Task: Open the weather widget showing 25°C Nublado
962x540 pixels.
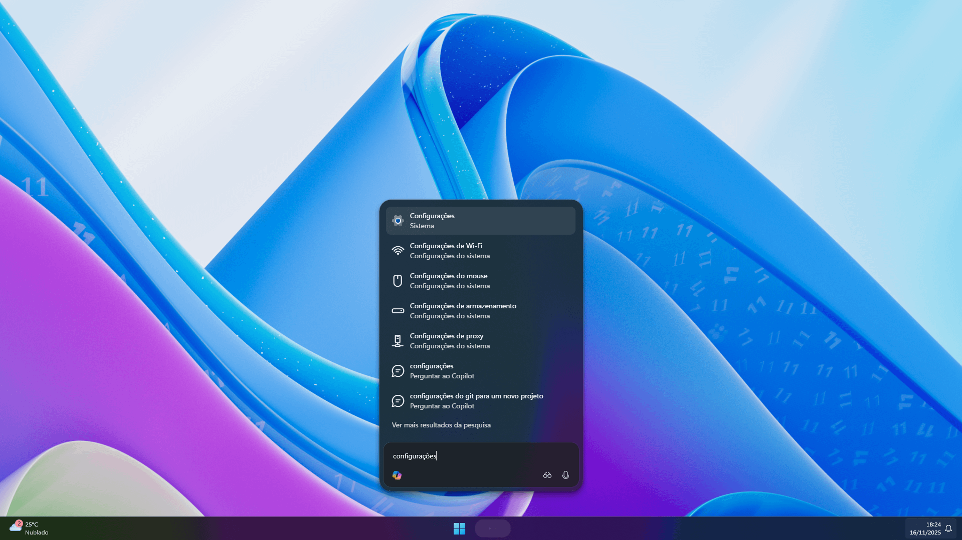Action: 29,528
